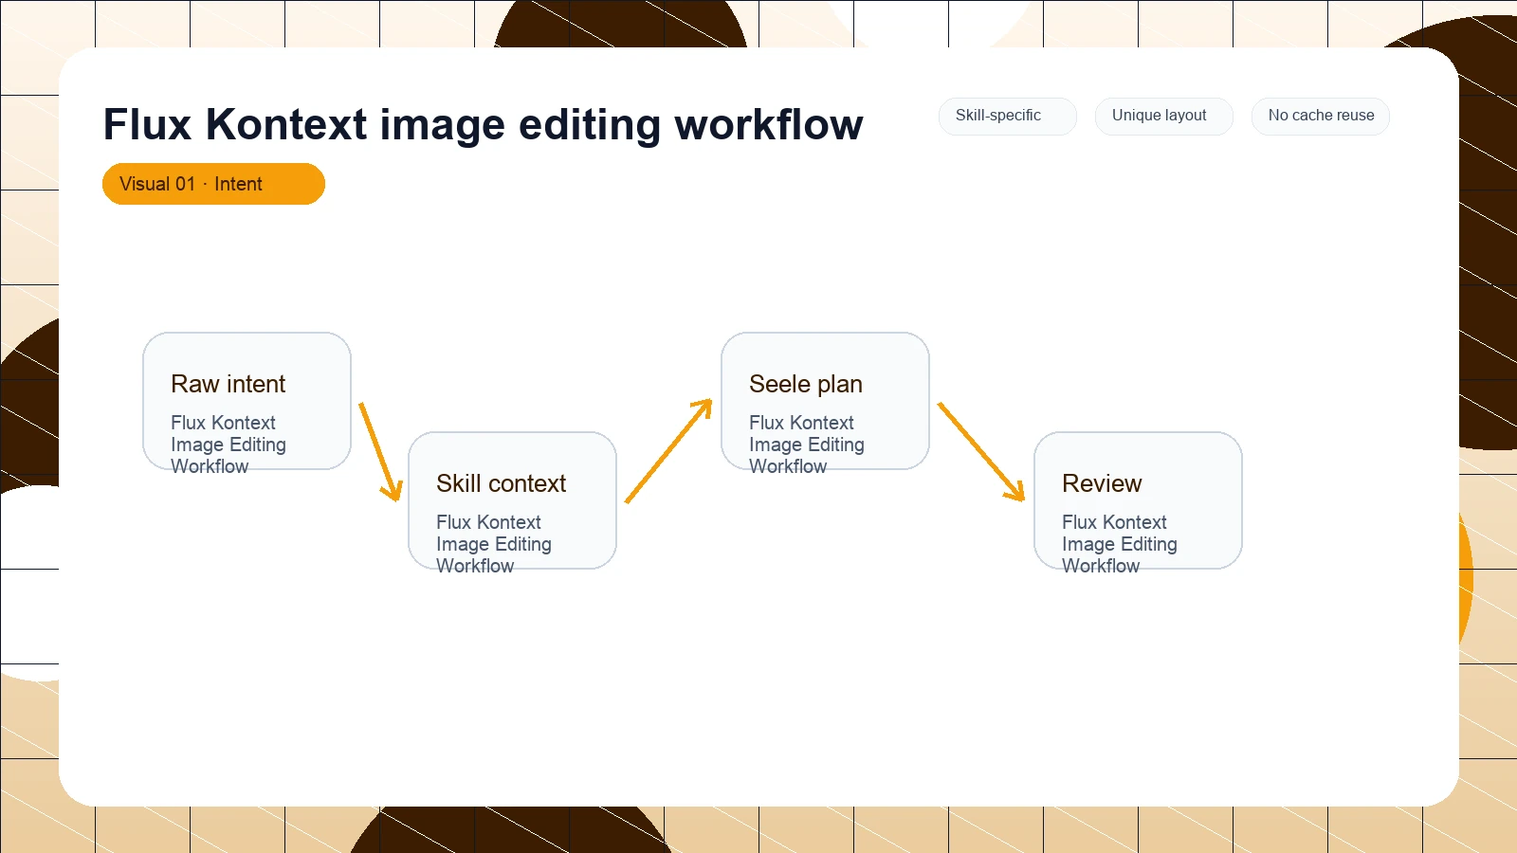Open the Skill context card
Image resolution: width=1517 pixels, height=853 pixels.
[x=512, y=500]
